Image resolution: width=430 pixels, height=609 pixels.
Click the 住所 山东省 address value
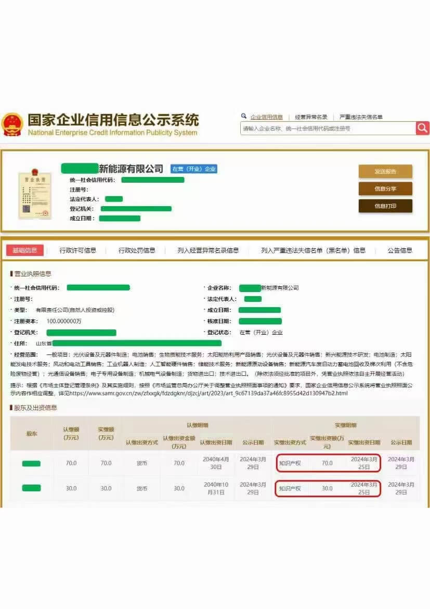[x=128, y=344]
